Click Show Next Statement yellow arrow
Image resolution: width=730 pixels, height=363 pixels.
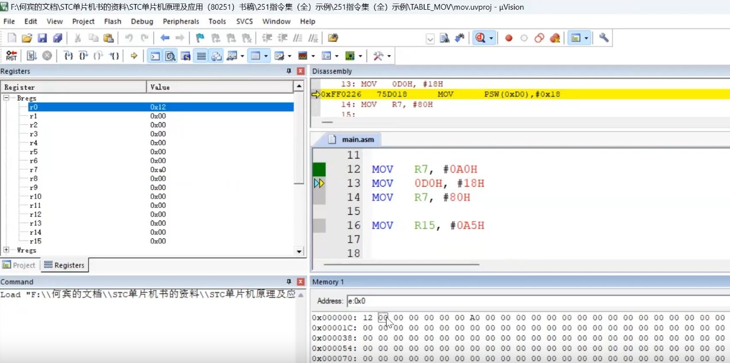point(134,56)
